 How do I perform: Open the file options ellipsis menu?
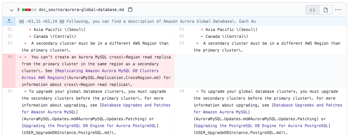(338, 10)
